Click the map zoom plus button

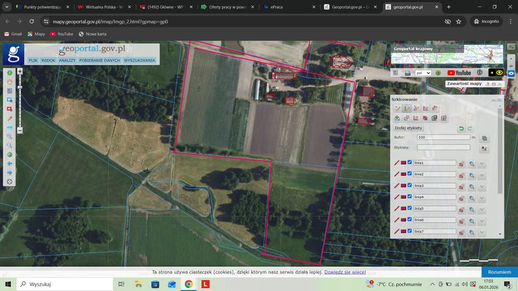[20, 71]
